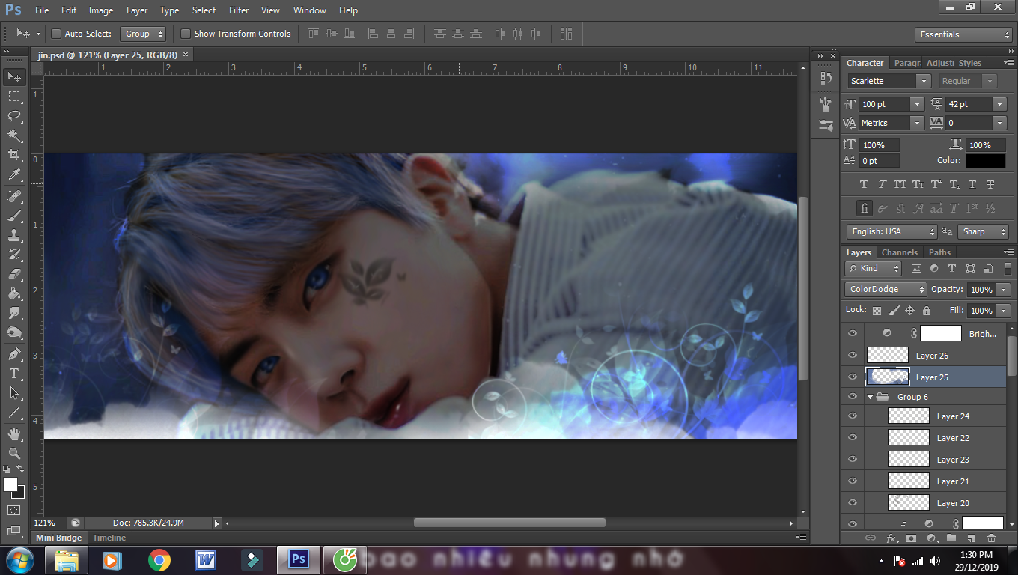The width and height of the screenshot is (1018, 575).
Task: Enable Show Transform Controls checkbox
Action: 186,34
